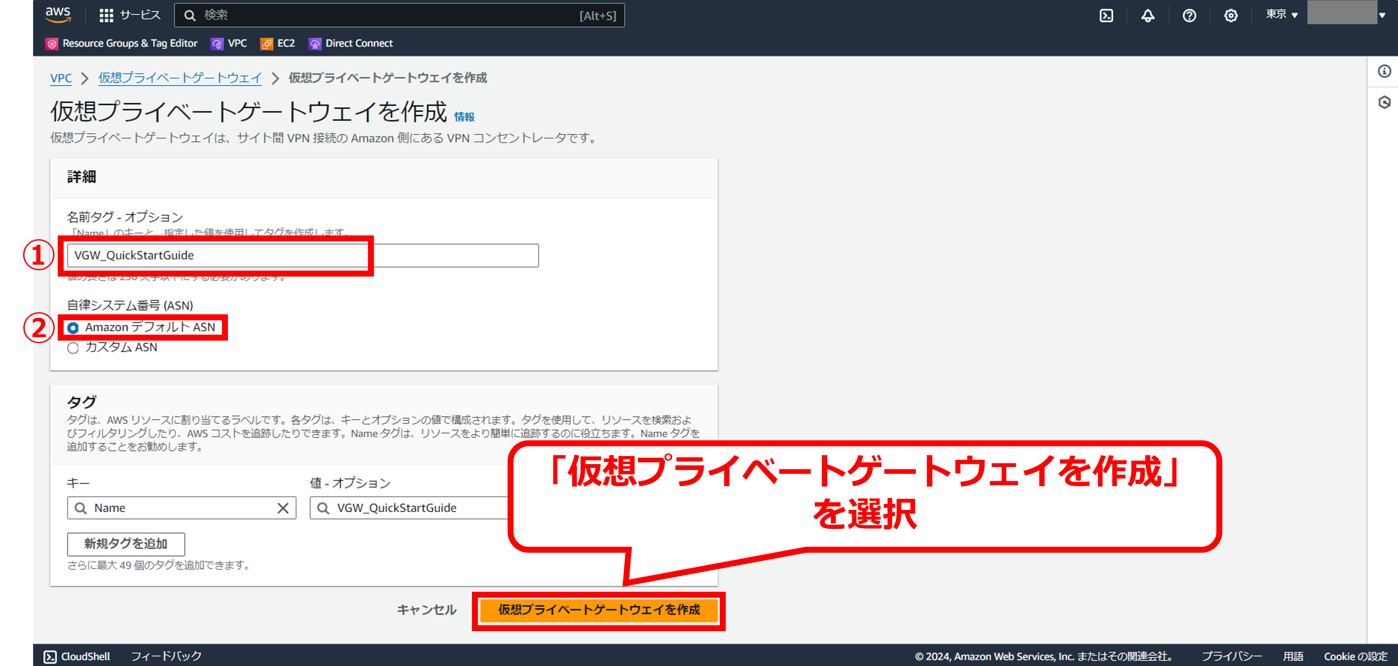Screen dimensions: 1398x666
Task: Clear the Name tag key with X
Action: tap(283, 508)
